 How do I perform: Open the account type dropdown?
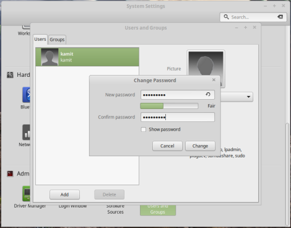237,97
